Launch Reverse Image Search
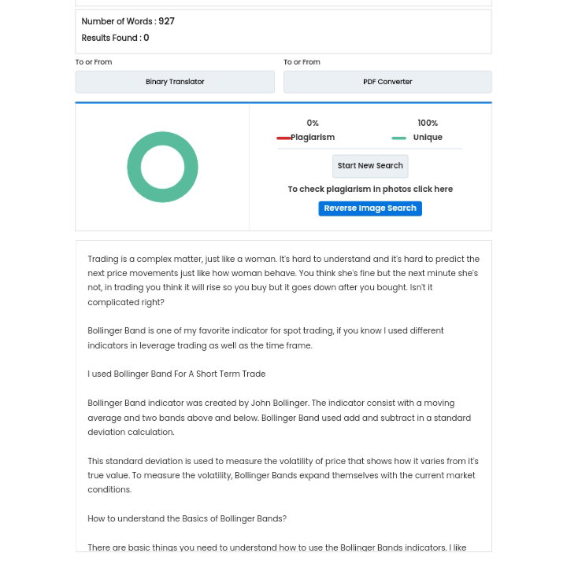 [370, 208]
